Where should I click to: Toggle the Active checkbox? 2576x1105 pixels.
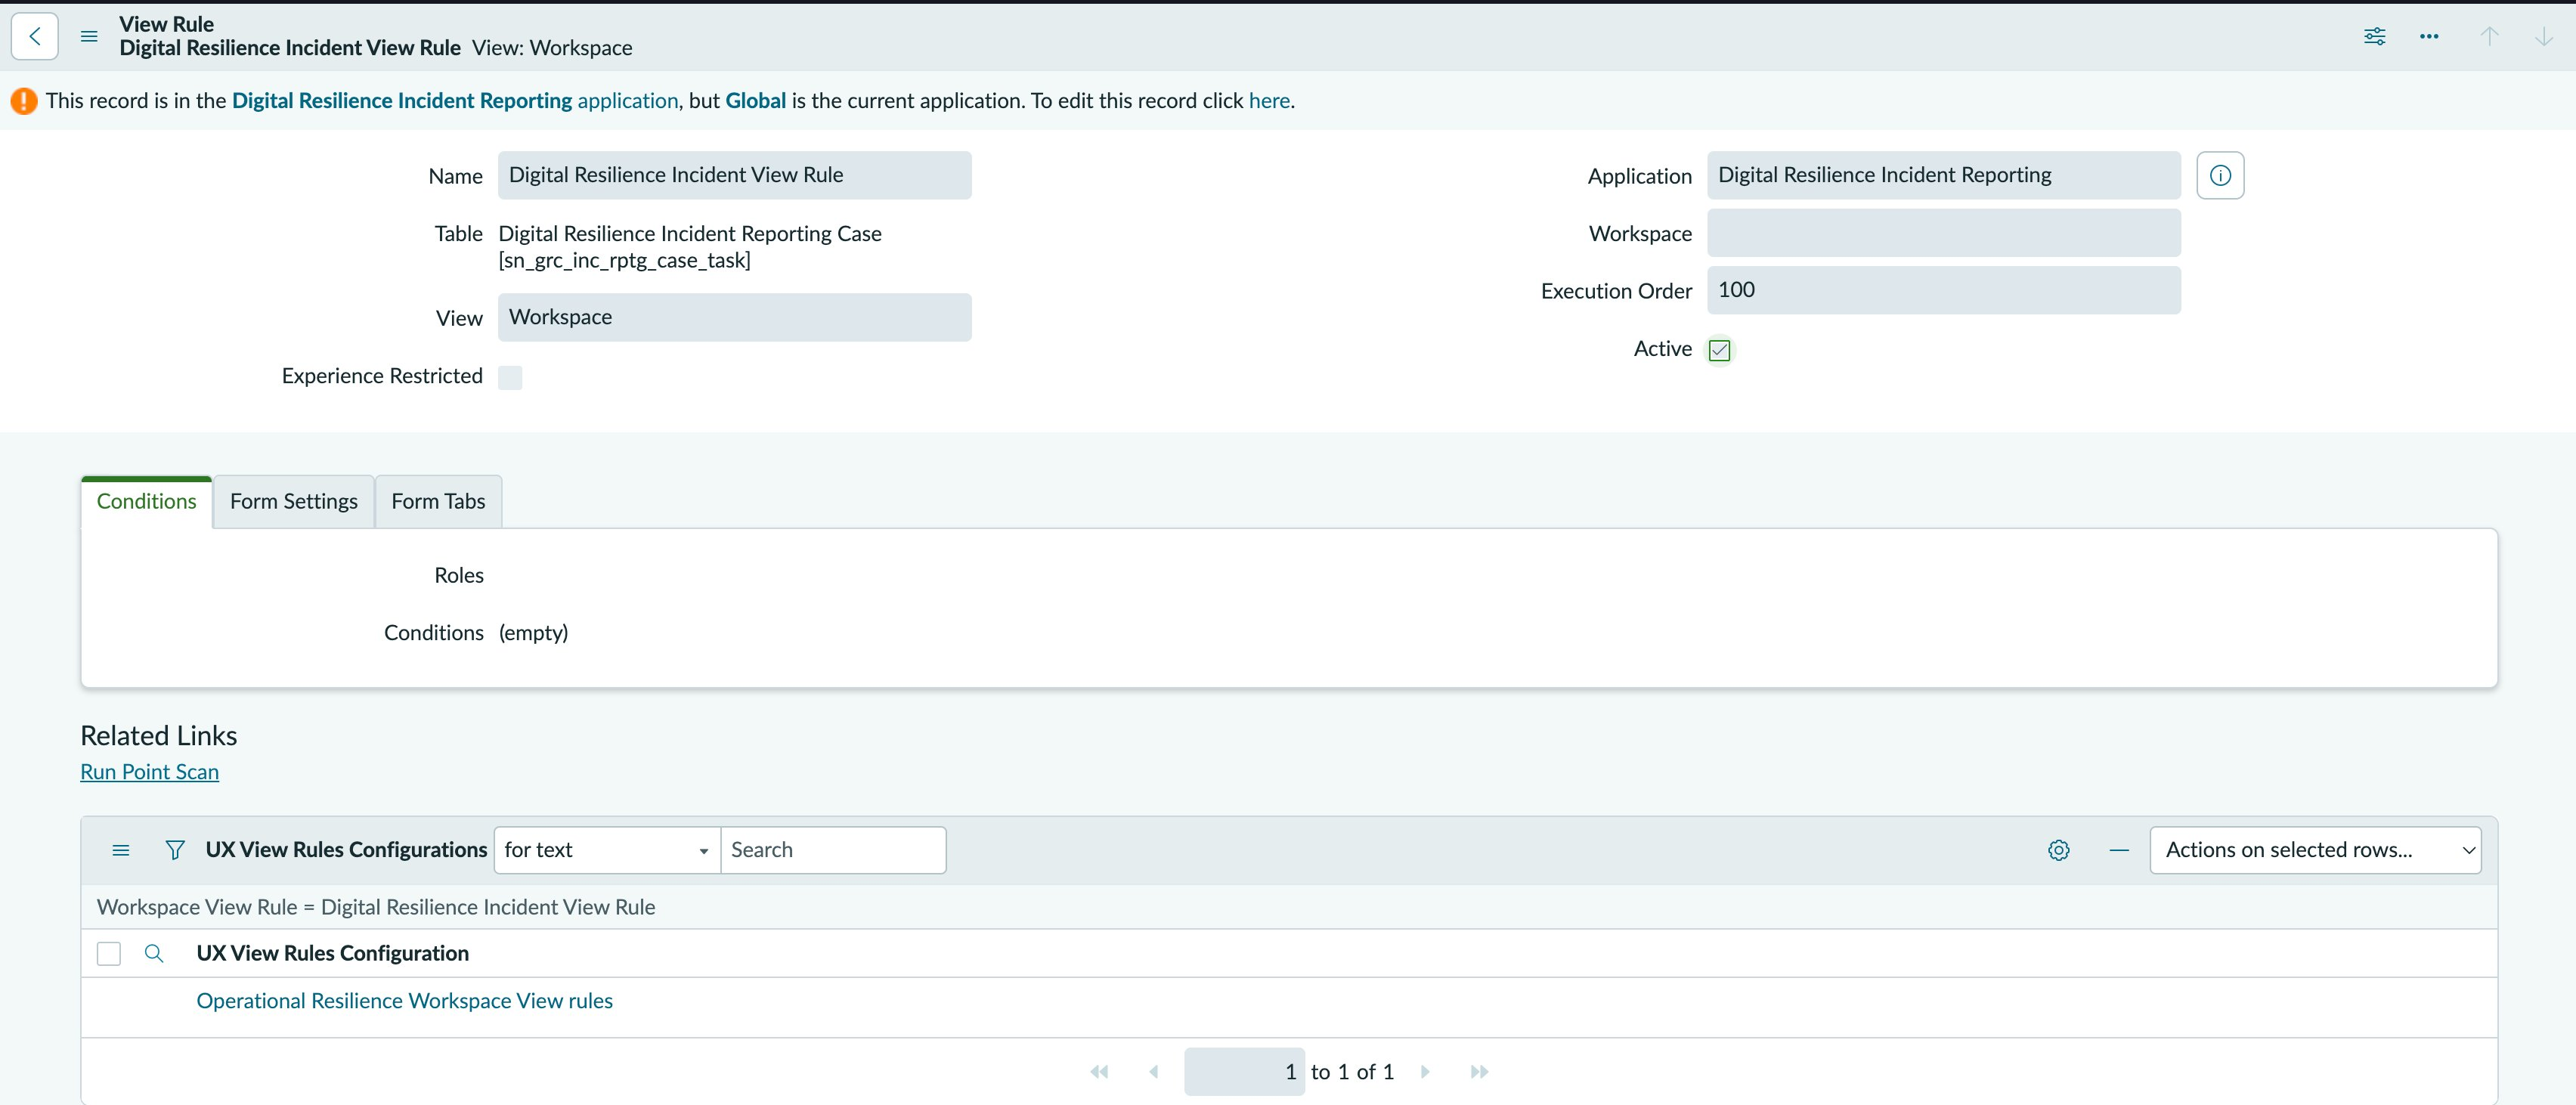[1719, 350]
